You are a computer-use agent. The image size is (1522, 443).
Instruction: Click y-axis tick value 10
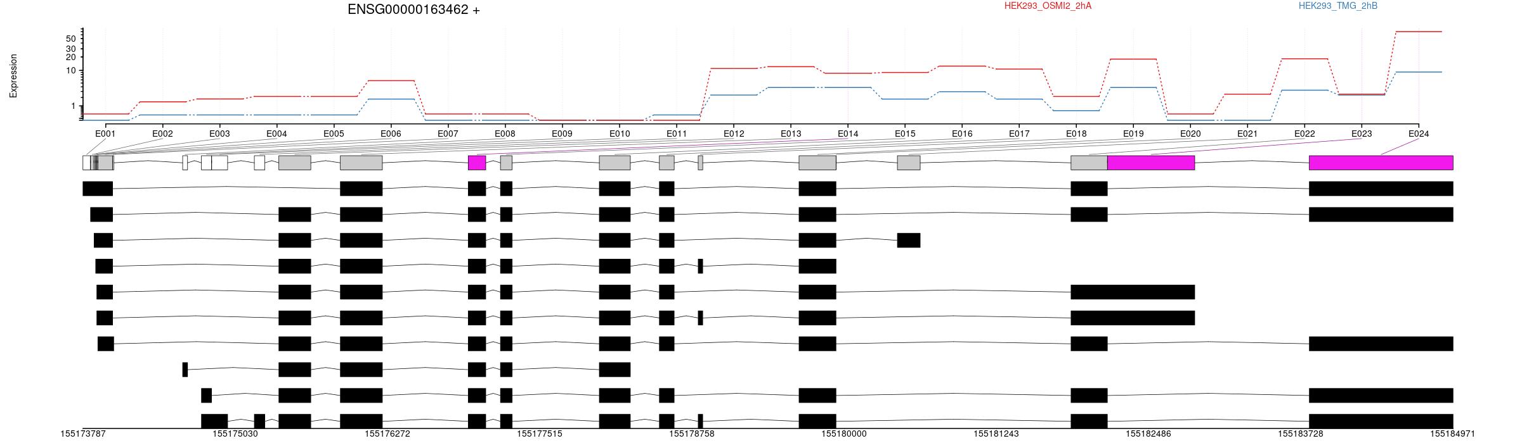point(71,70)
